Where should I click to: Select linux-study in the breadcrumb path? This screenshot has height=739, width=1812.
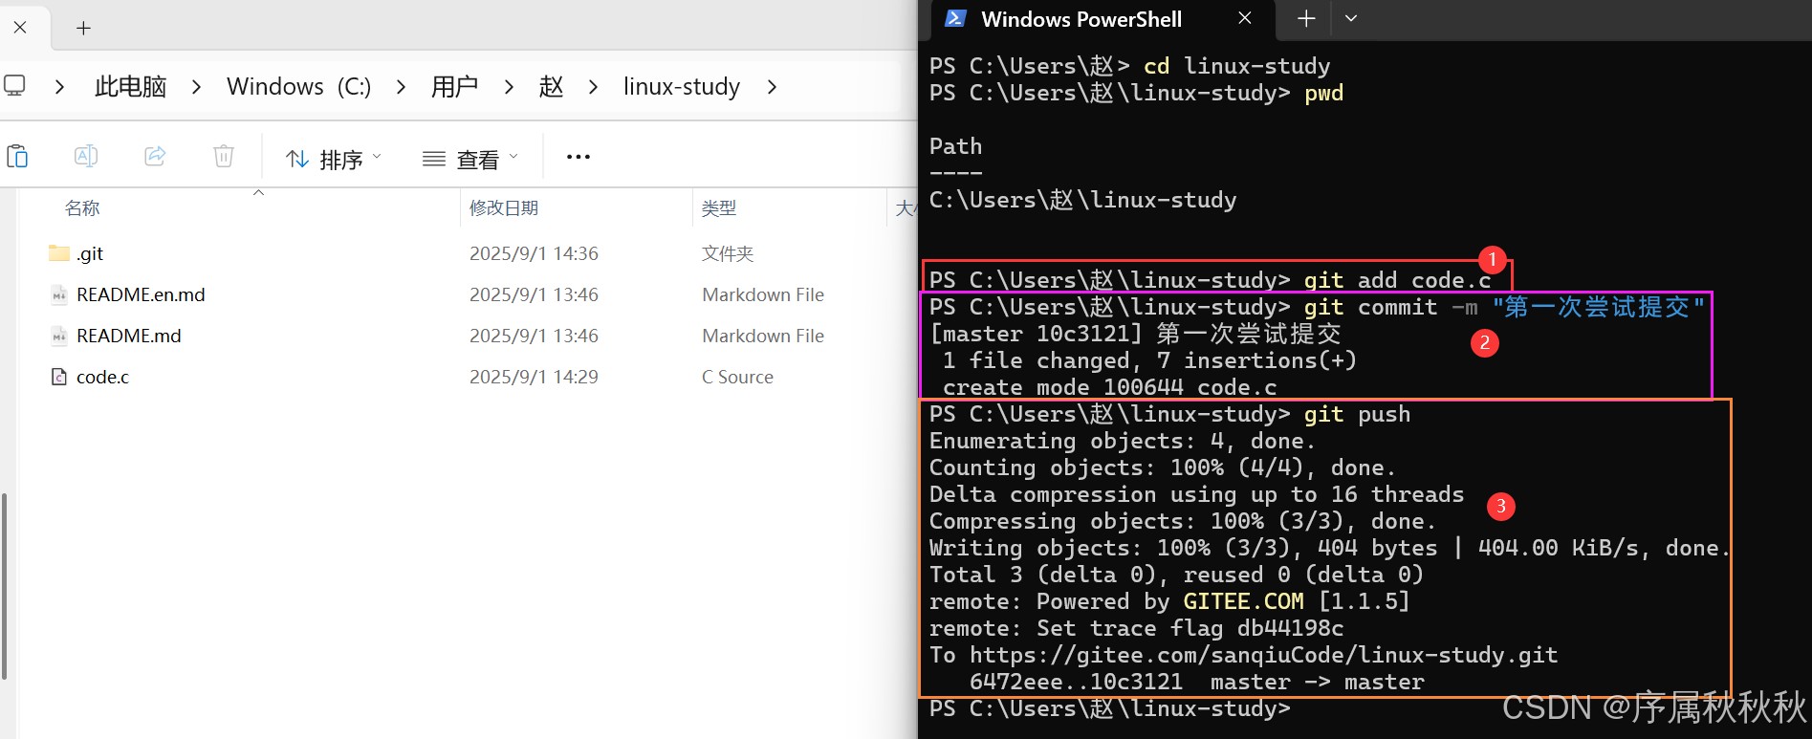[682, 87]
